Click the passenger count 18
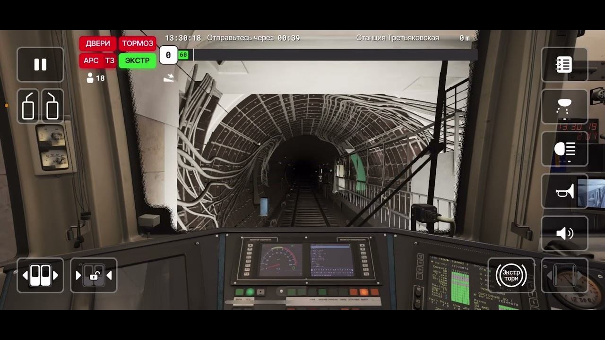The width and height of the screenshot is (605, 340). coord(96,78)
